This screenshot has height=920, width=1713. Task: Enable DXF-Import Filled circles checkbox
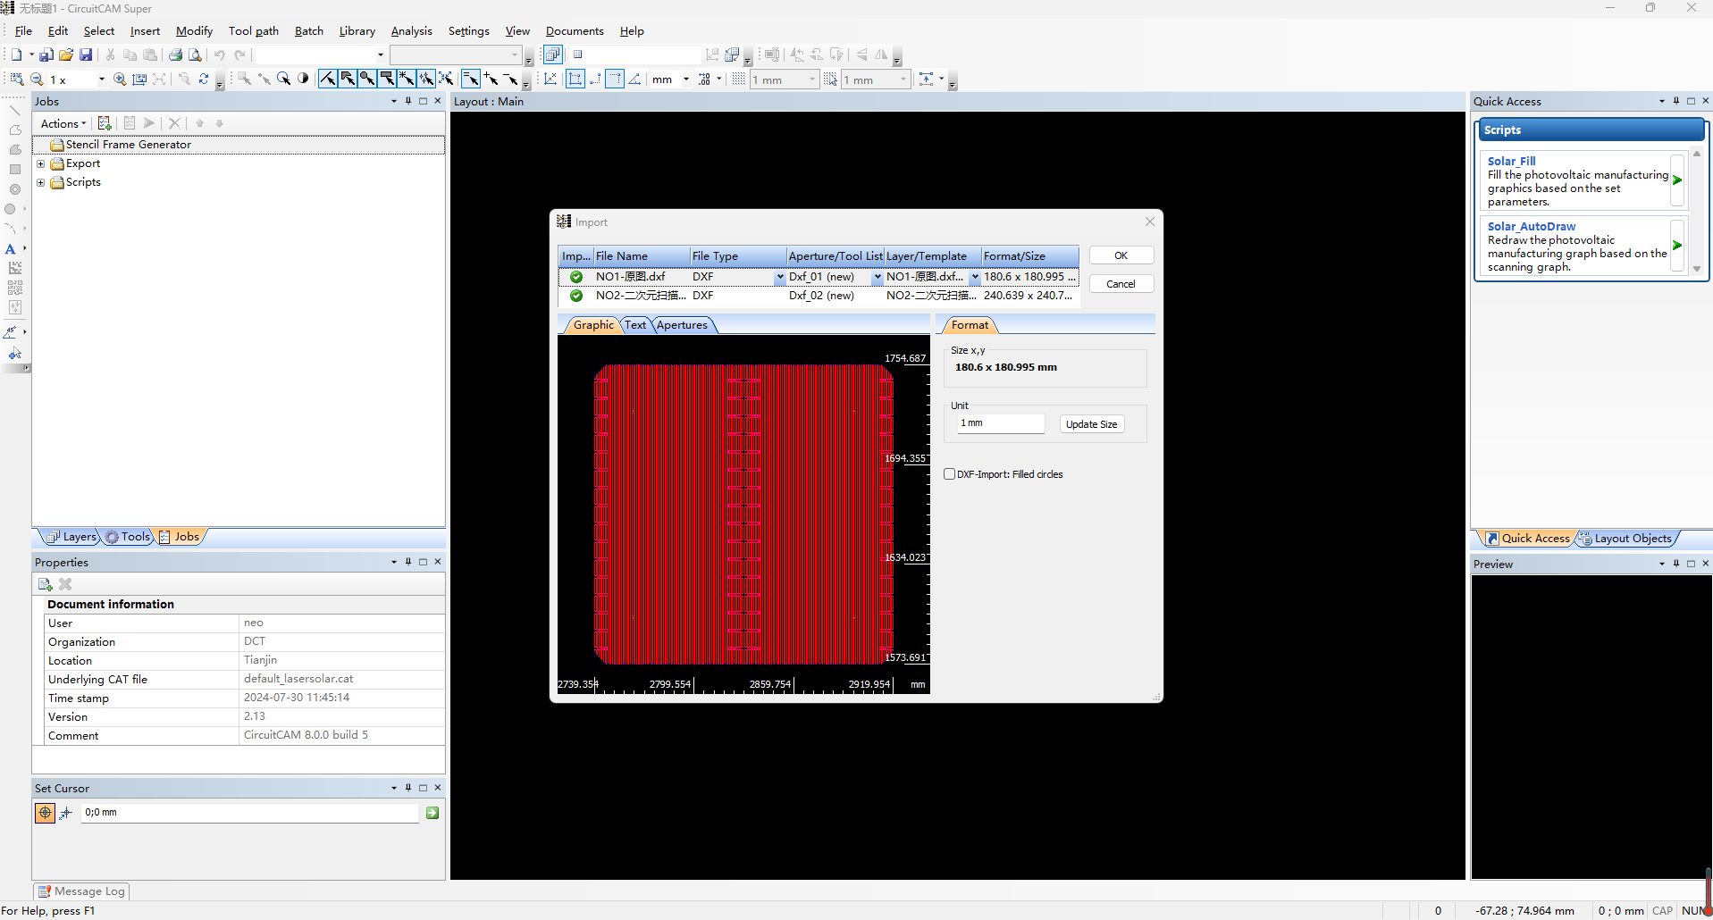[x=950, y=474]
